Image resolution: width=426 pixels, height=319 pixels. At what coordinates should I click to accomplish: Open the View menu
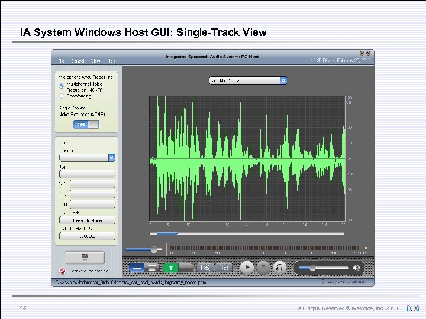(x=96, y=61)
